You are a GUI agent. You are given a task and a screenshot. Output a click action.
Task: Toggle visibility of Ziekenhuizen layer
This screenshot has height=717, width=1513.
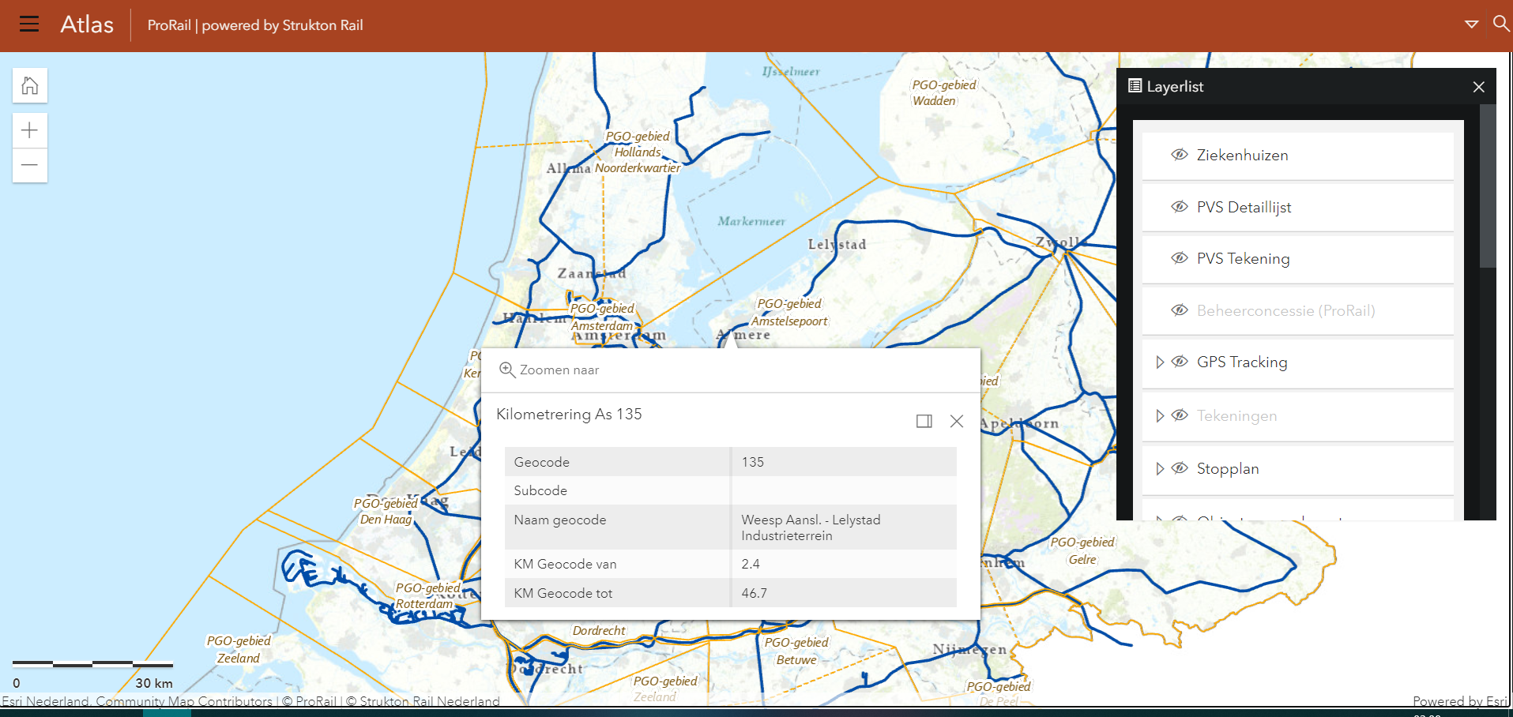coord(1180,155)
